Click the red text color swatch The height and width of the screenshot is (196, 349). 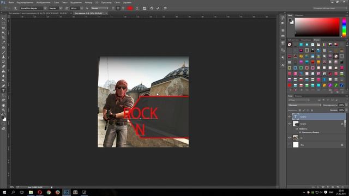[x=130, y=8]
